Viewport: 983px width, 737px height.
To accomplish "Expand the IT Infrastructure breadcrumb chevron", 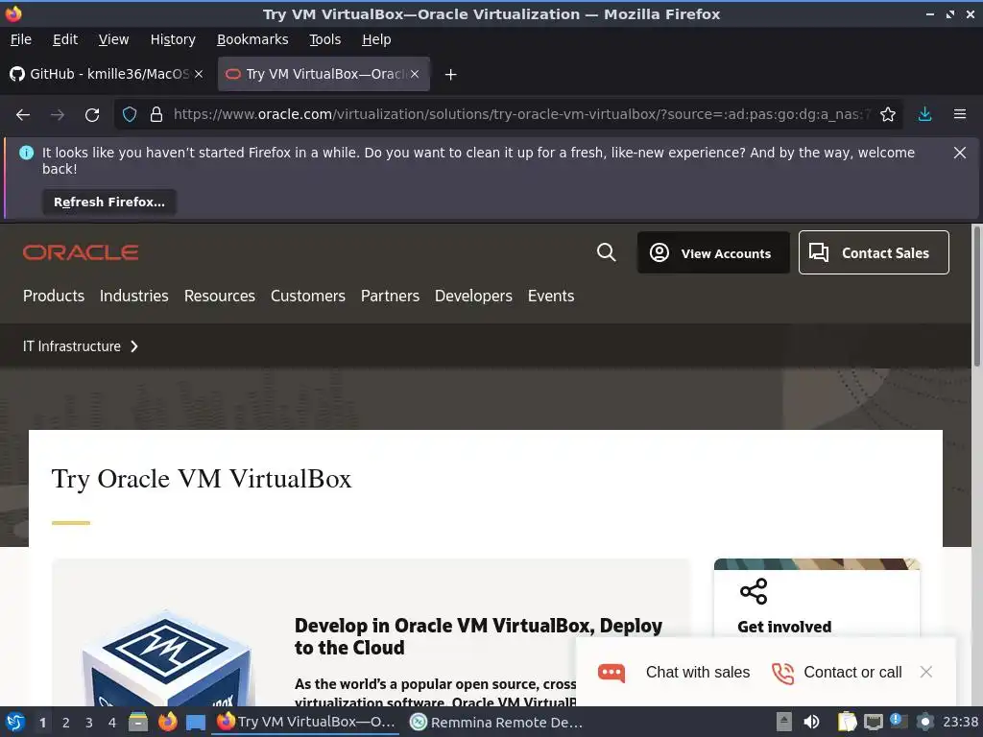I will pyautogui.click(x=133, y=346).
